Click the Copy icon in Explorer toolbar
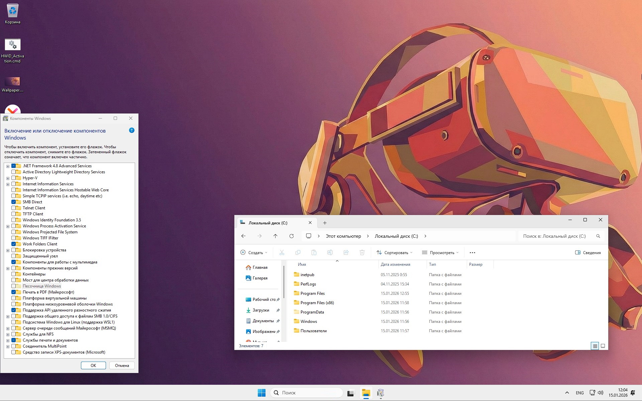642x401 pixels. pos(298,252)
